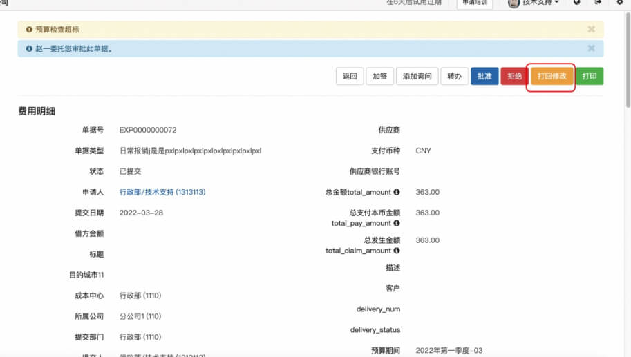Close the 赵一委托您审批此单据 notice
Screen dimensions: 631x357
(x=591, y=48)
